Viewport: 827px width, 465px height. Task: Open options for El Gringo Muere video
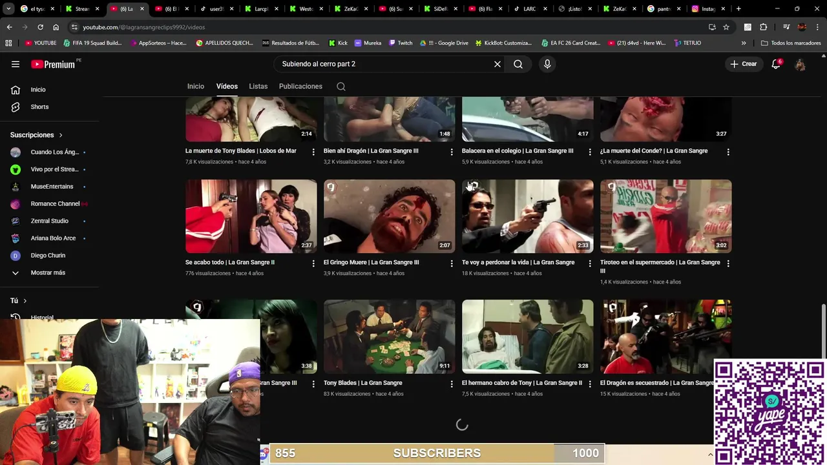(x=452, y=263)
